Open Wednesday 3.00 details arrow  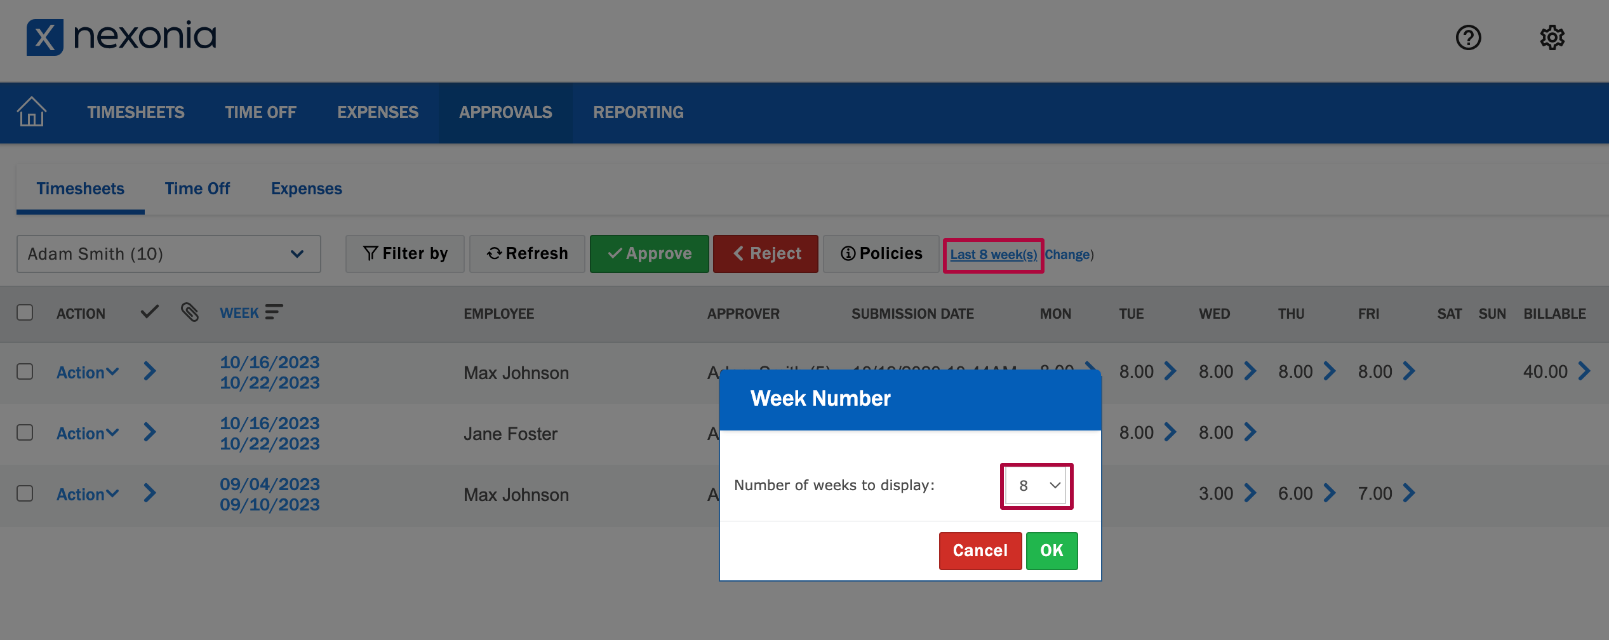click(1250, 493)
